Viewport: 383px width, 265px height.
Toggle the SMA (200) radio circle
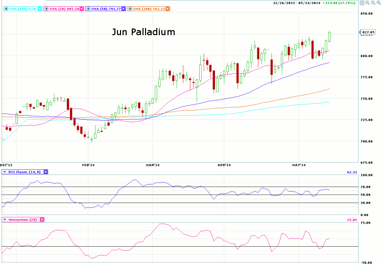pyautogui.click(x=5, y=9)
